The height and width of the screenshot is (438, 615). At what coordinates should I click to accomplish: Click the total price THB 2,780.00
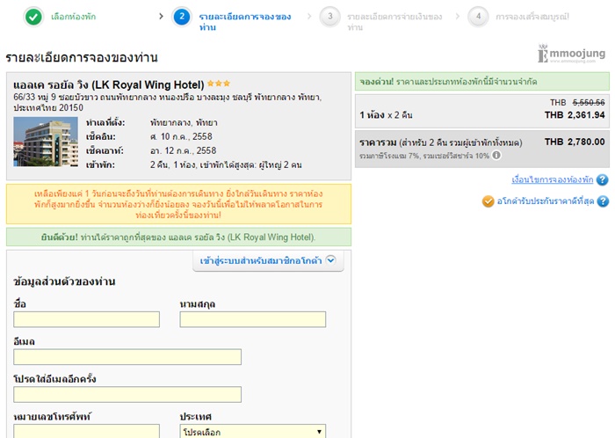pyautogui.click(x=575, y=142)
